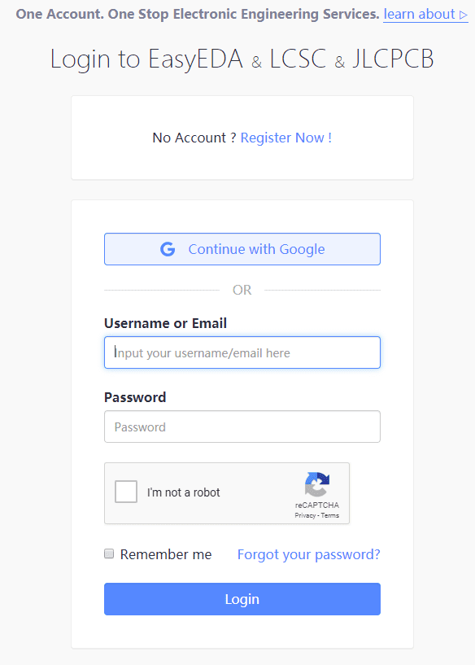Click the Remember me label text
The width and height of the screenshot is (475, 665).
point(166,554)
